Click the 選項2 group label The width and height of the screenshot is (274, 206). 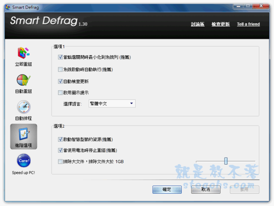point(59,126)
